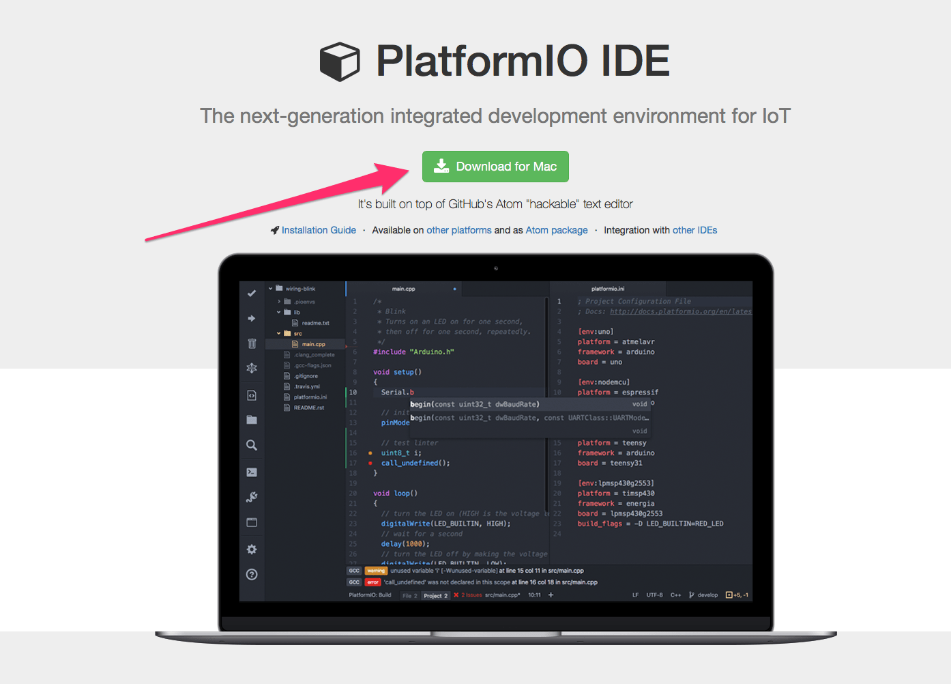
Task: Switch to the platformio.ini tab
Action: pyautogui.click(x=607, y=287)
